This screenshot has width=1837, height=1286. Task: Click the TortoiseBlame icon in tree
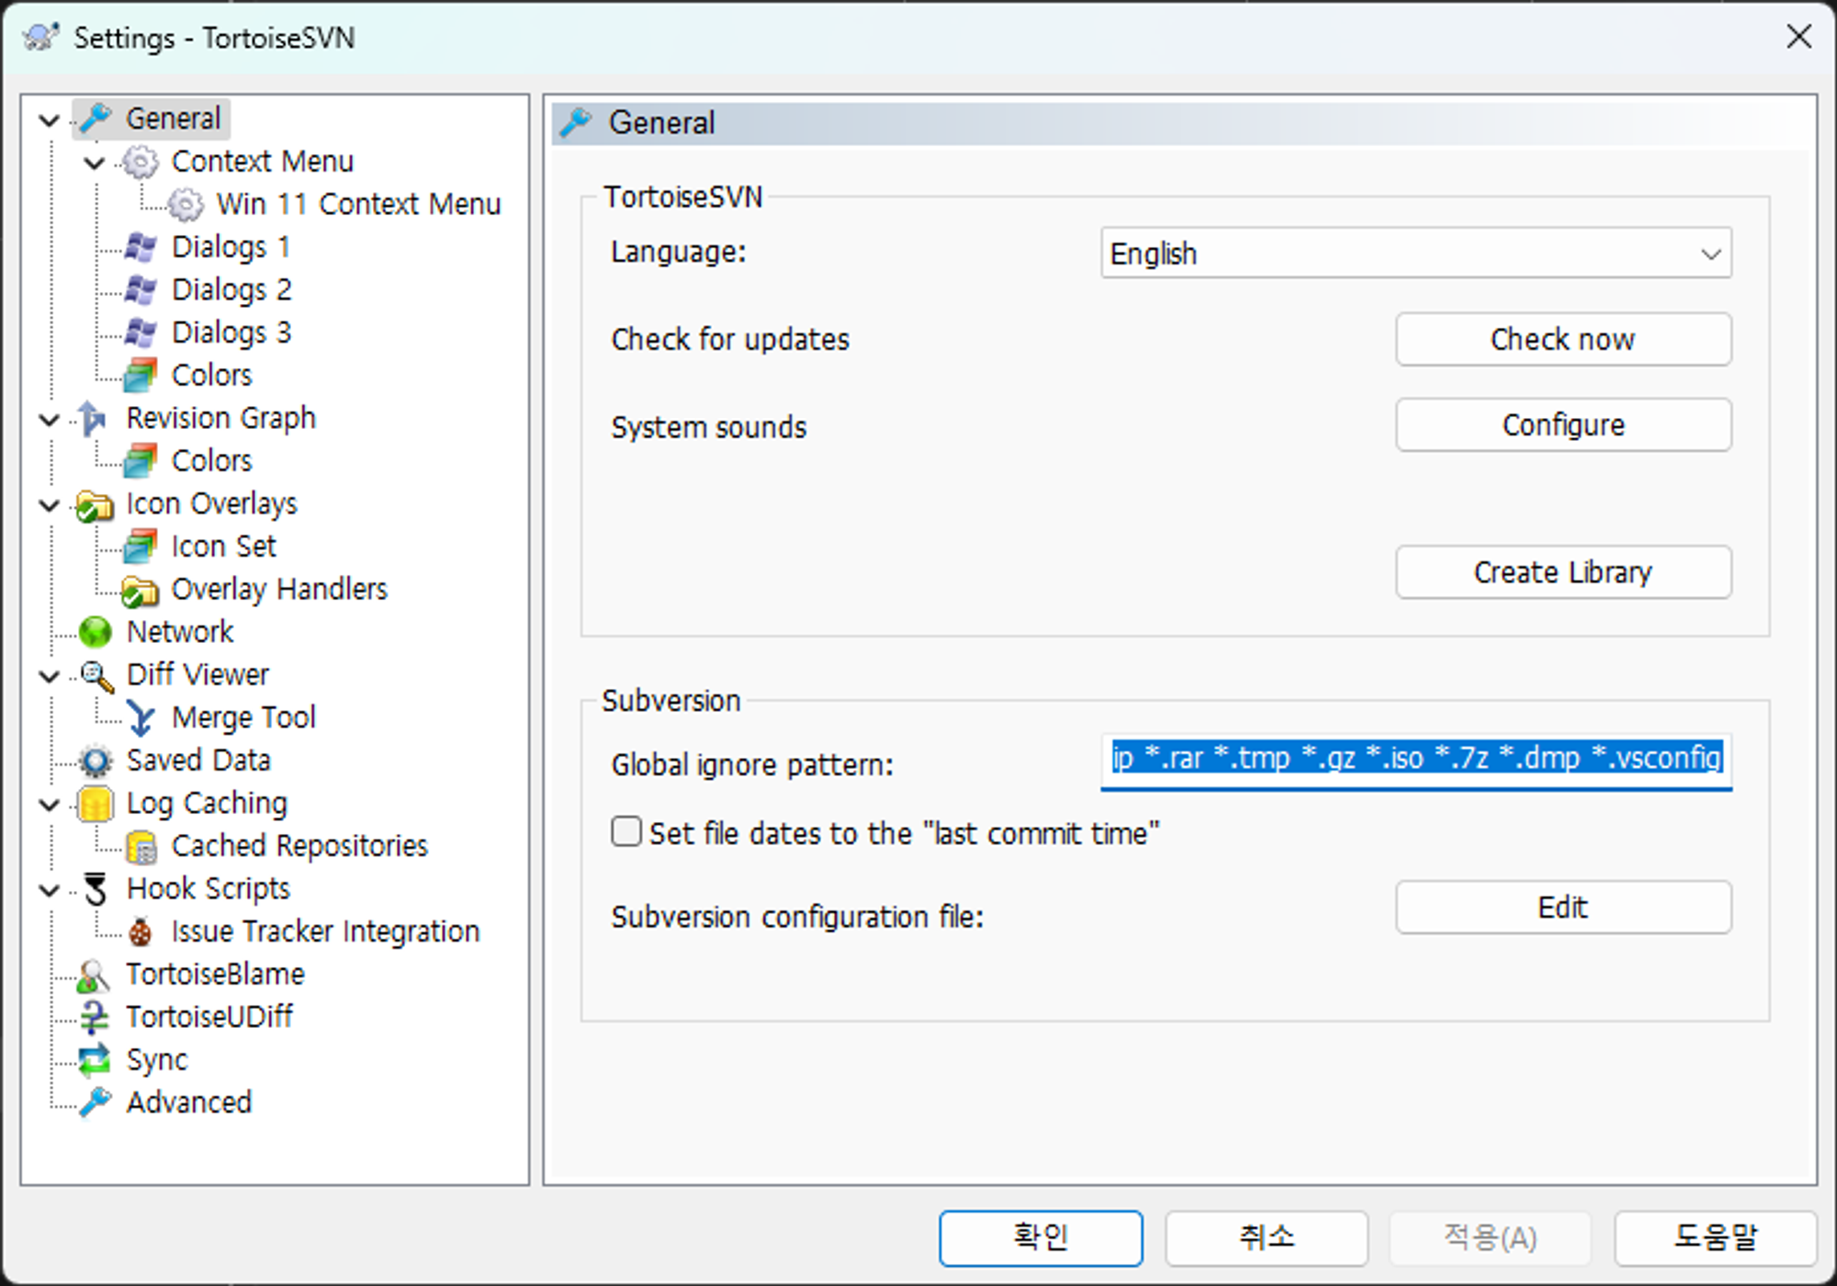click(93, 975)
